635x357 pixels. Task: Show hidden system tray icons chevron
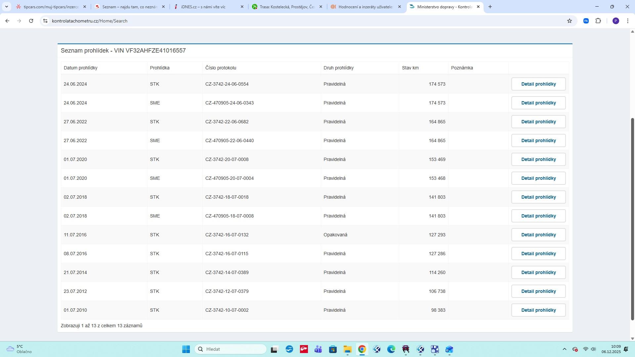[564, 349]
